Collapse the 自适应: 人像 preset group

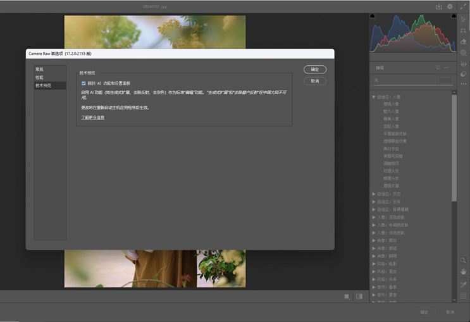point(374,97)
